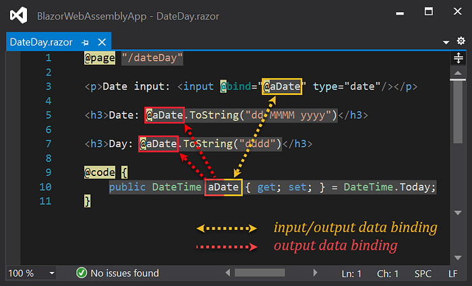This screenshot has width=472, height=286.
Task: Click line number 11 in the gutter
Action: pos(45,201)
